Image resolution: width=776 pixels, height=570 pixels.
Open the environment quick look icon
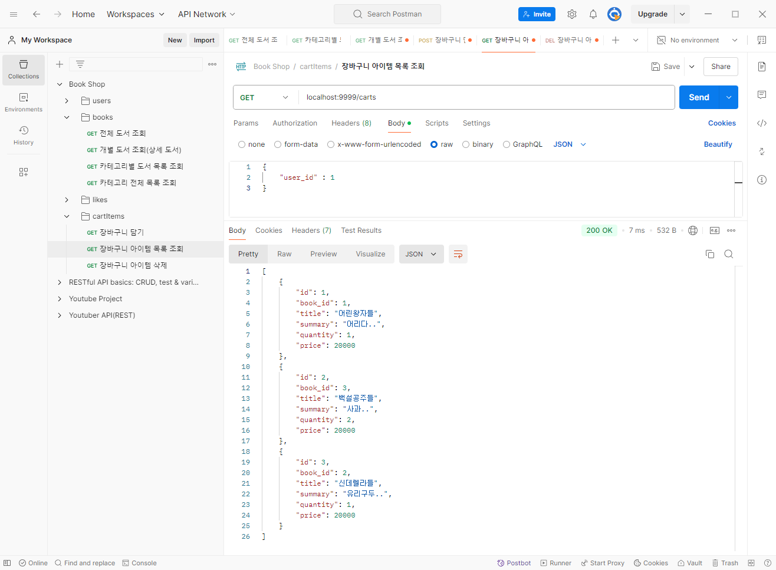[x=762, y=40]
